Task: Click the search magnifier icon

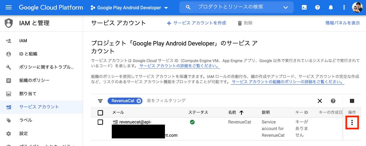Action: [188, 7]
